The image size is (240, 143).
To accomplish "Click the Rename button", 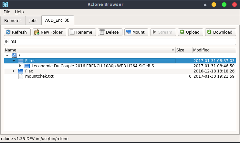I will (82, 32).
